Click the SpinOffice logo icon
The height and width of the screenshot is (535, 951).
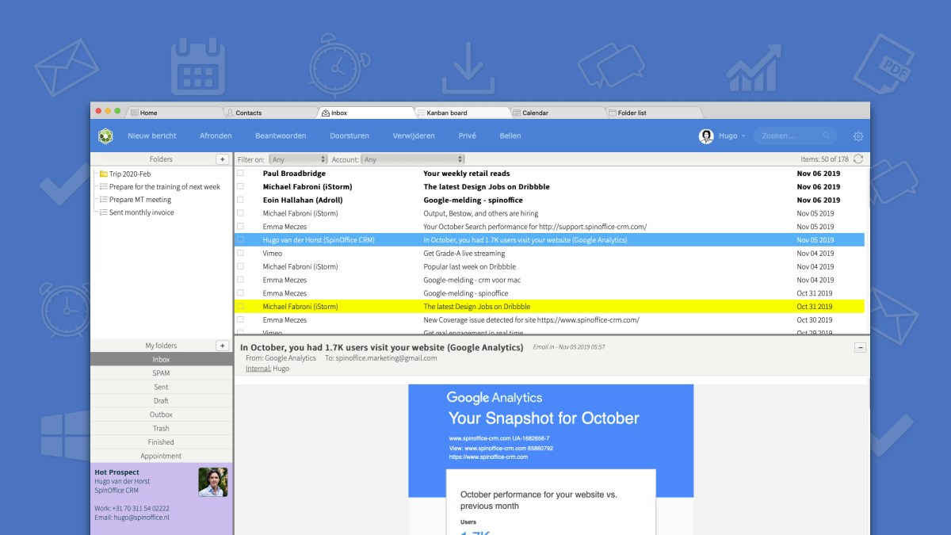(105, 136)
